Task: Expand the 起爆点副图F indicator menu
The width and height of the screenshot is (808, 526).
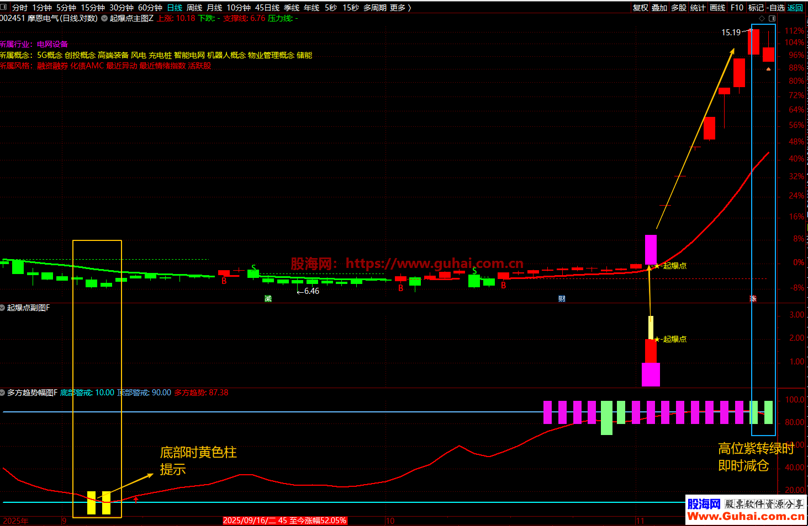Action: [3, 308]
